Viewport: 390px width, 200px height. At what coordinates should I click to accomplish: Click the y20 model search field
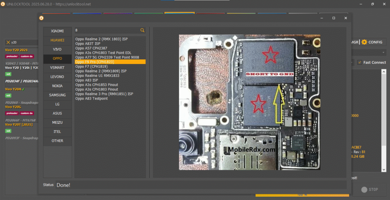click(x=24, y=42)
